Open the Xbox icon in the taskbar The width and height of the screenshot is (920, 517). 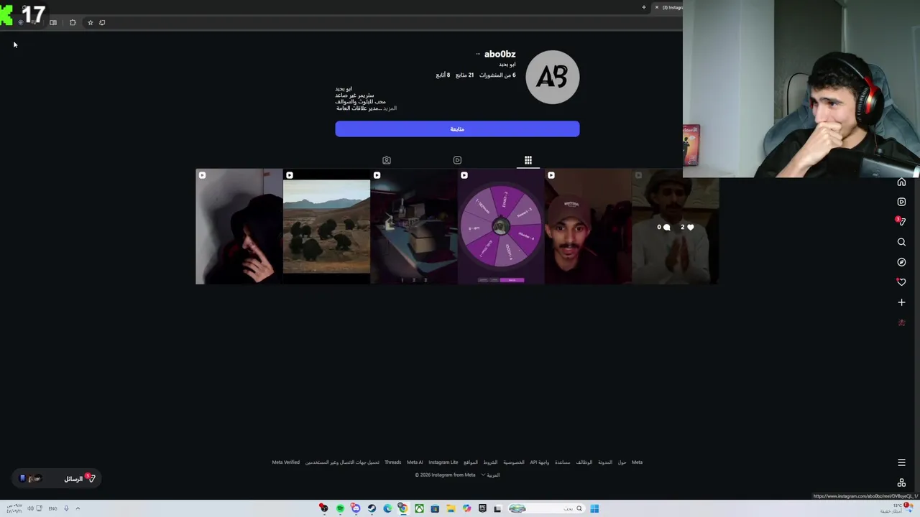tap(419, 508)
